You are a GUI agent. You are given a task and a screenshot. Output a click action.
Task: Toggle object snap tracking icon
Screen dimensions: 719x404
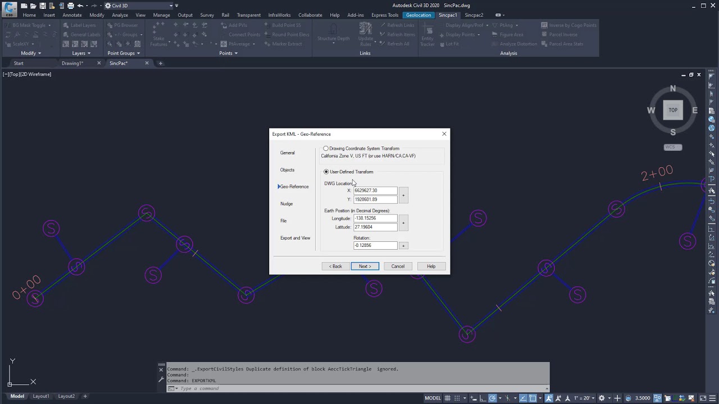click(x=522, y=398)
